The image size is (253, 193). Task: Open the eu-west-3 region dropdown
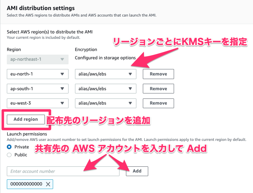coord(37,103)
